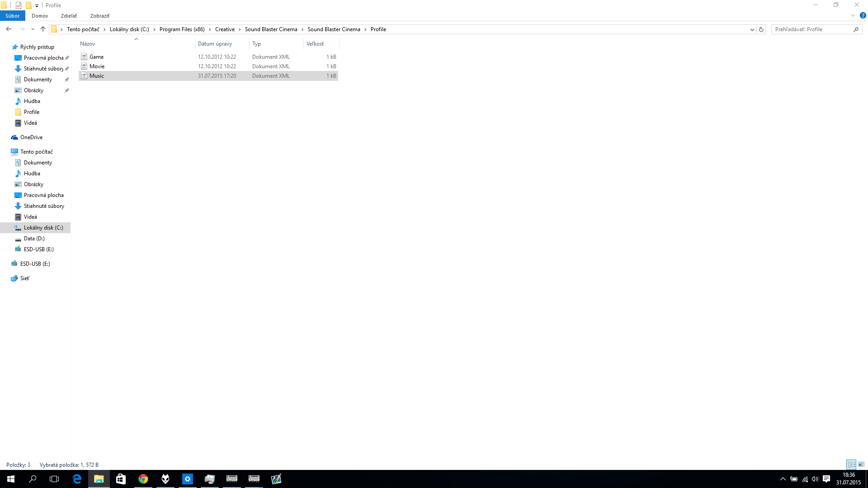Expand the address bar history dropdown
Viewport: 868px width, 488px height.
[752, 29]
